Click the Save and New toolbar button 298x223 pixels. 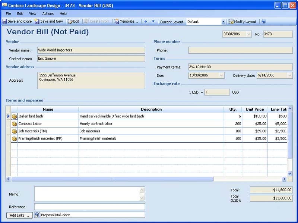tap(49, 22)
